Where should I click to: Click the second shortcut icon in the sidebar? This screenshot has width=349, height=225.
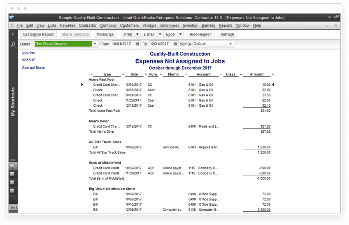point(12,174)
